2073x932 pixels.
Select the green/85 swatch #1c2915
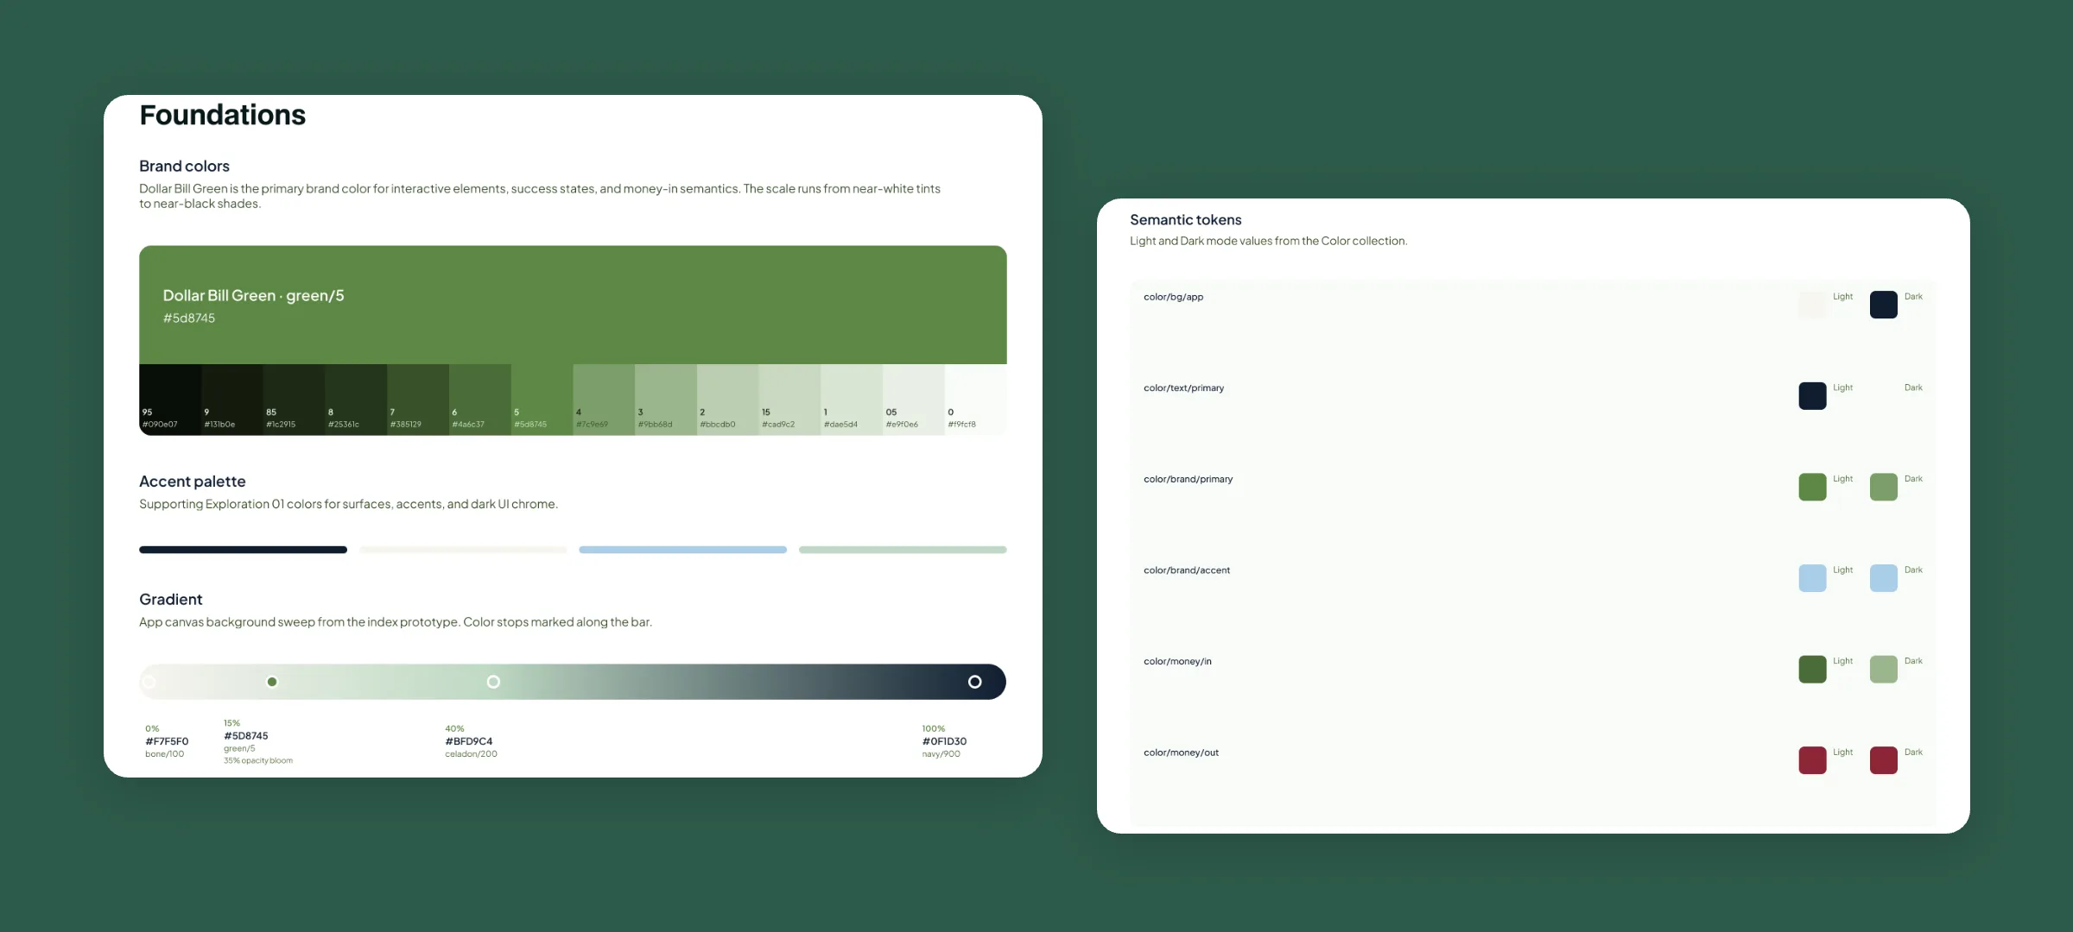295,400
